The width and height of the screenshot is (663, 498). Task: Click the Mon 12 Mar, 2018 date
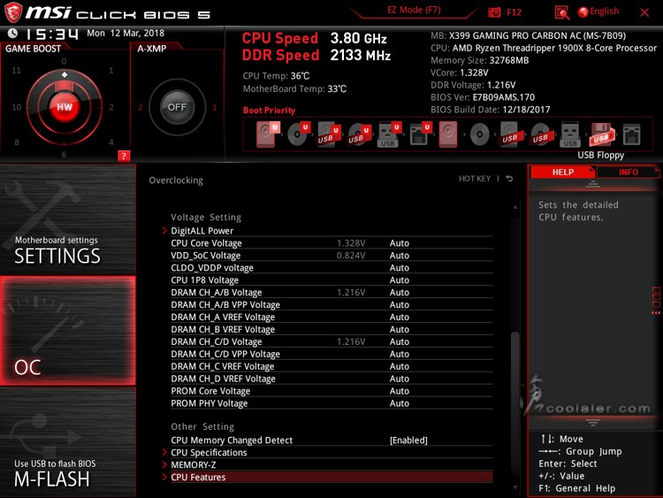tap(126, 33)
